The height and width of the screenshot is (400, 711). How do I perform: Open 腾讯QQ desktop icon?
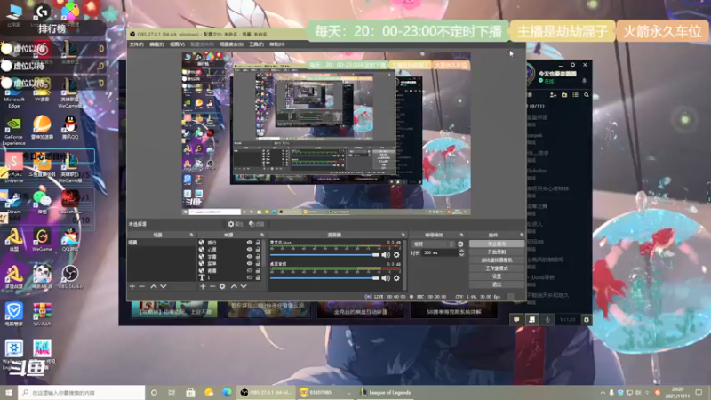[x=70, y=127]
